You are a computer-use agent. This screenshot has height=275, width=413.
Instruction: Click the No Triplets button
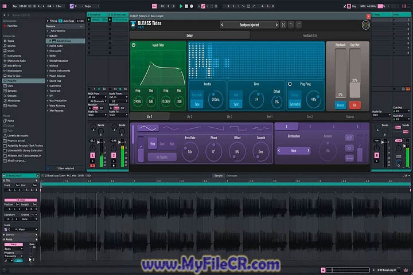tap(162, 157)
